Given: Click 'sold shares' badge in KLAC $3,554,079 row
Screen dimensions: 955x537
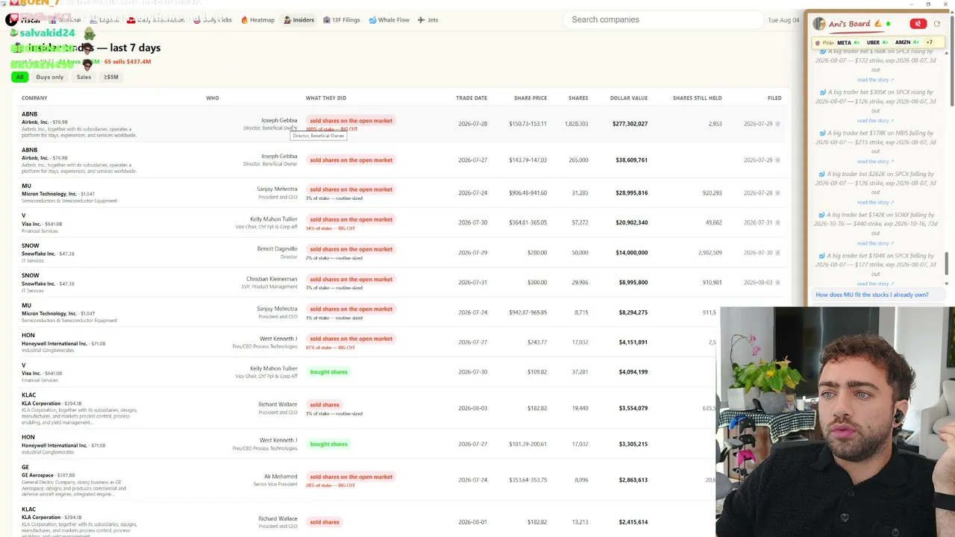Looking at the screenshot, I should pyautogui.click(x=325, y=404).
